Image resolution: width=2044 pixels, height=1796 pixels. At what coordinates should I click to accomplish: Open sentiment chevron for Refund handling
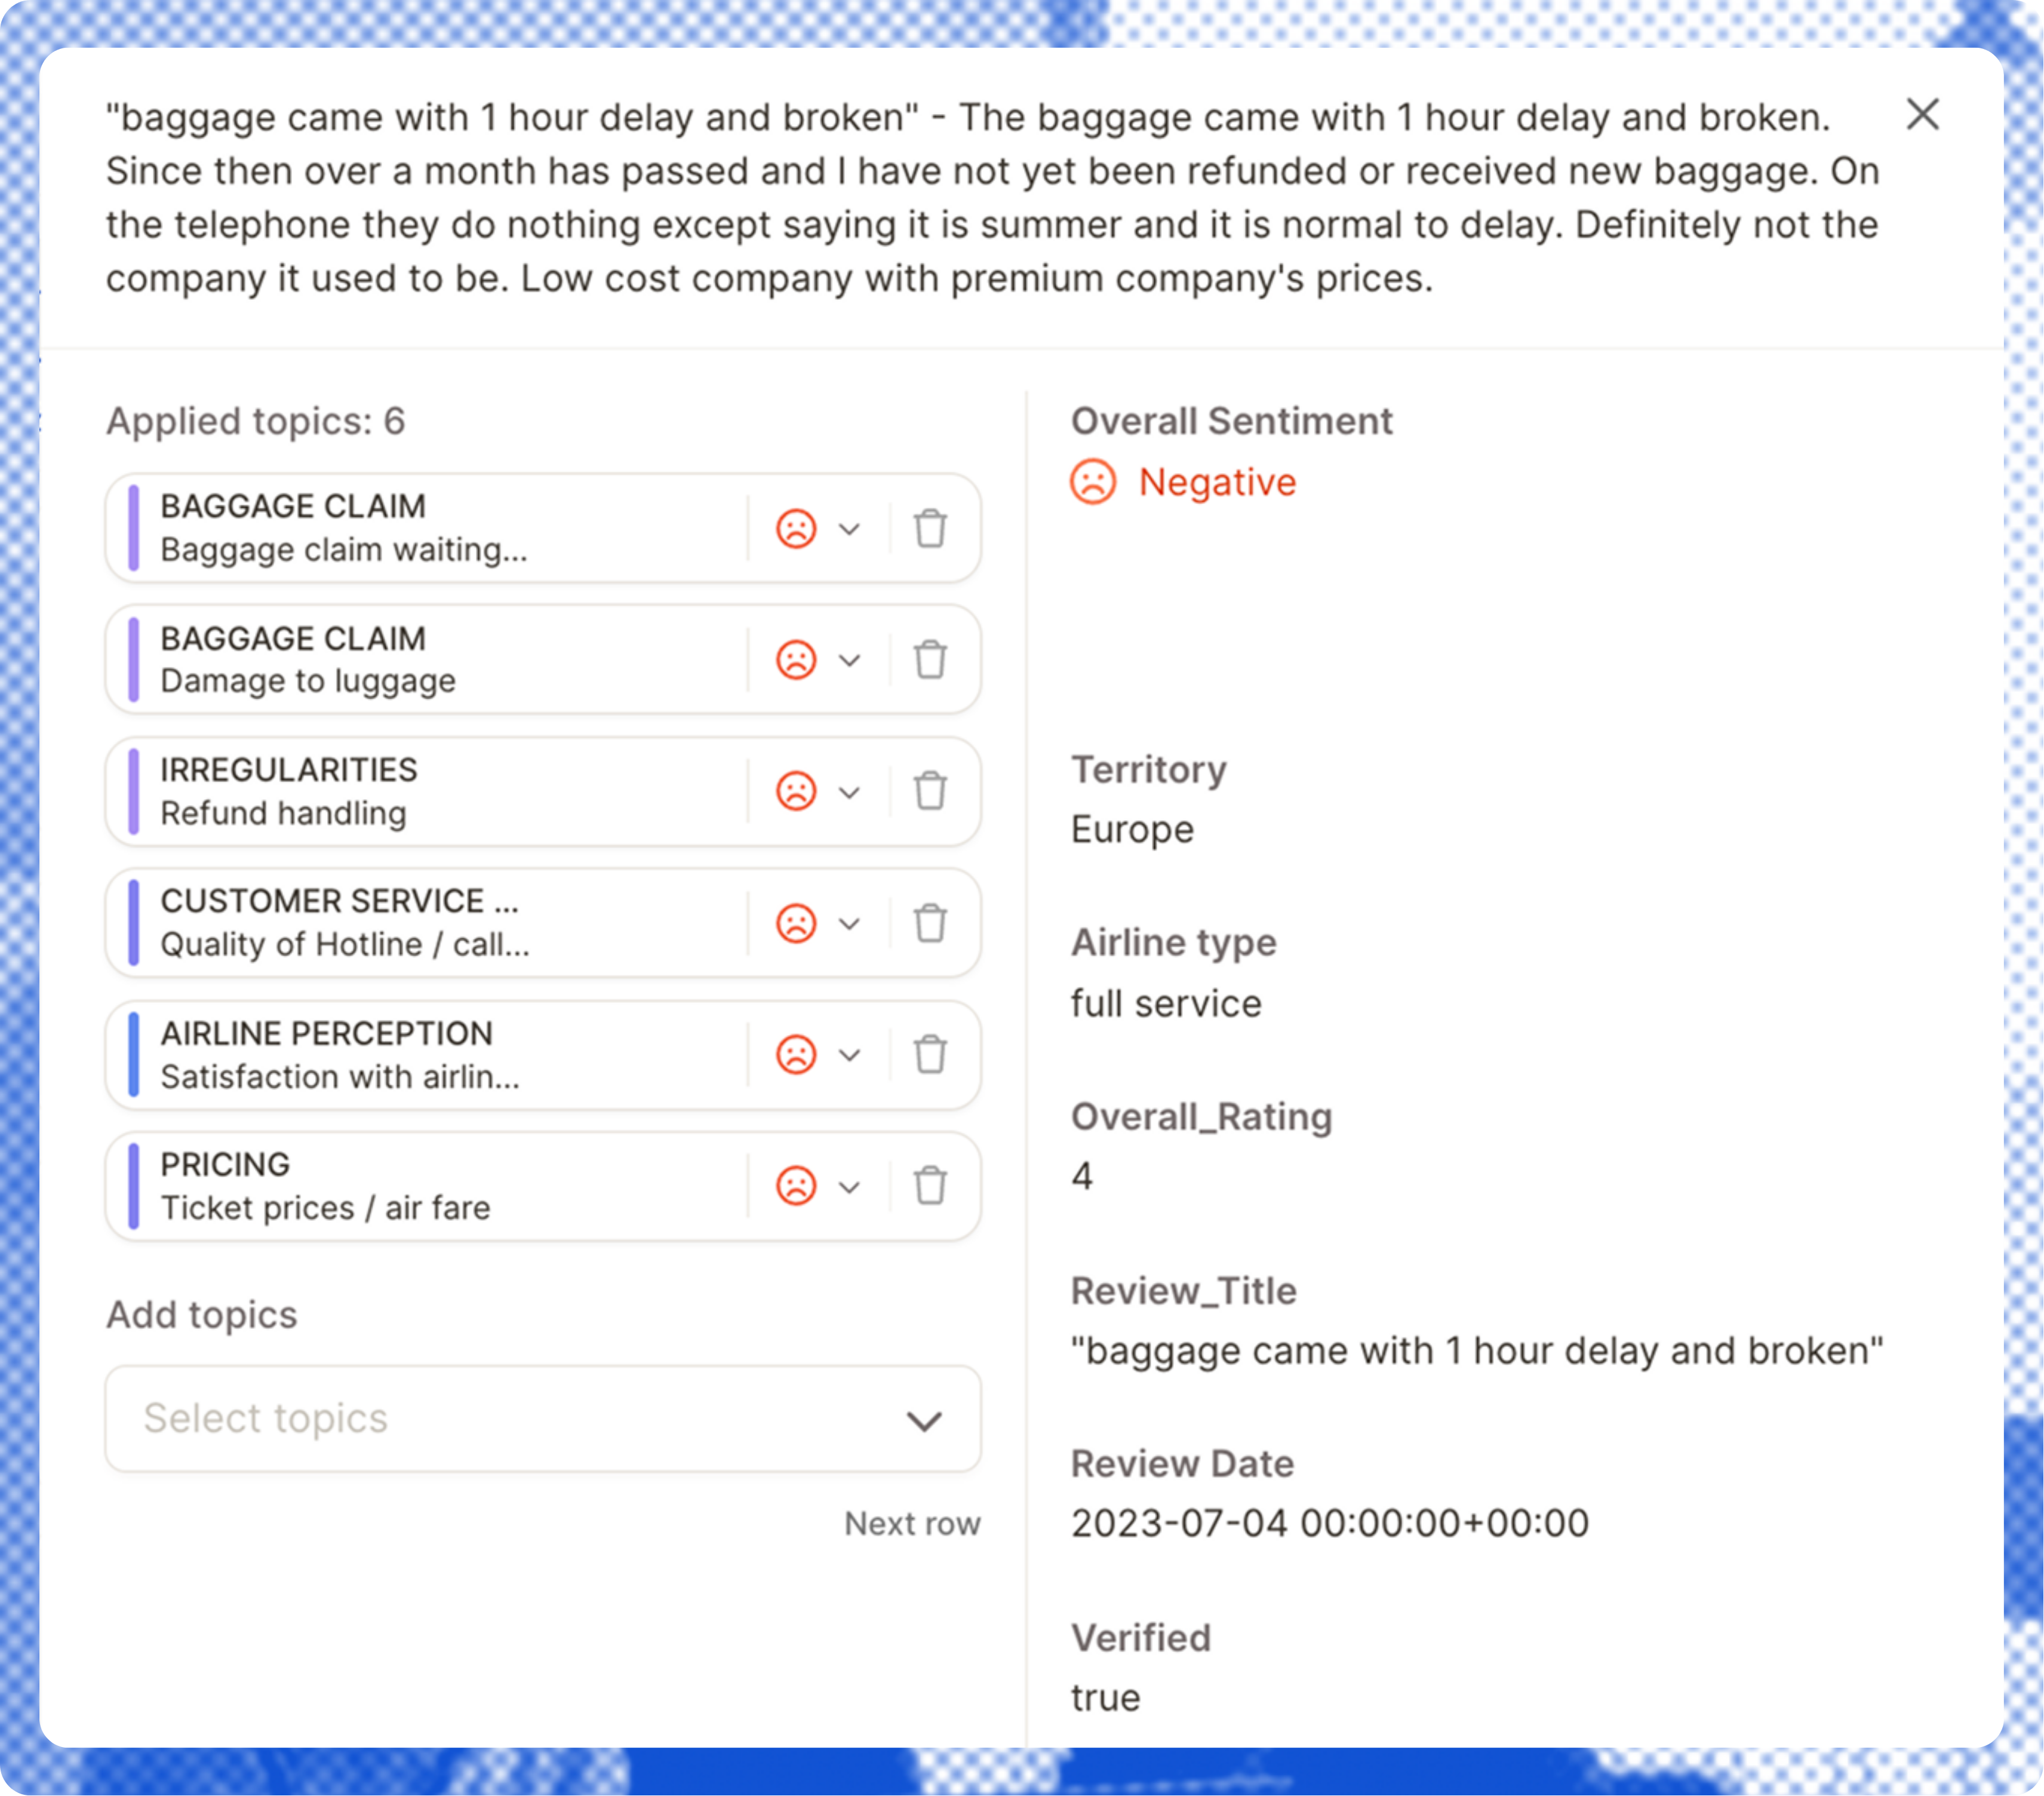tap(849, 792)
